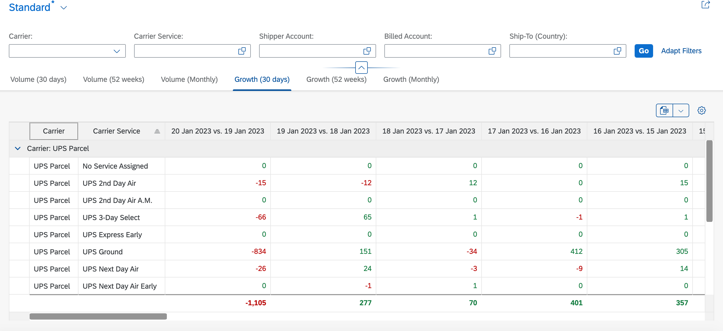Click the Adapt Filters link
723x331 pixels.
(x=681, y=51)
